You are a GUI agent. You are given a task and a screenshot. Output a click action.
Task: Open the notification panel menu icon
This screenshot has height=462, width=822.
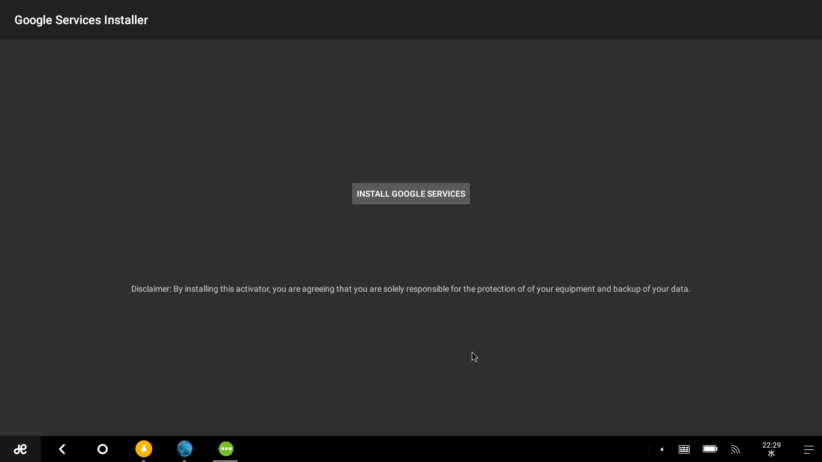tap(809, 449)
